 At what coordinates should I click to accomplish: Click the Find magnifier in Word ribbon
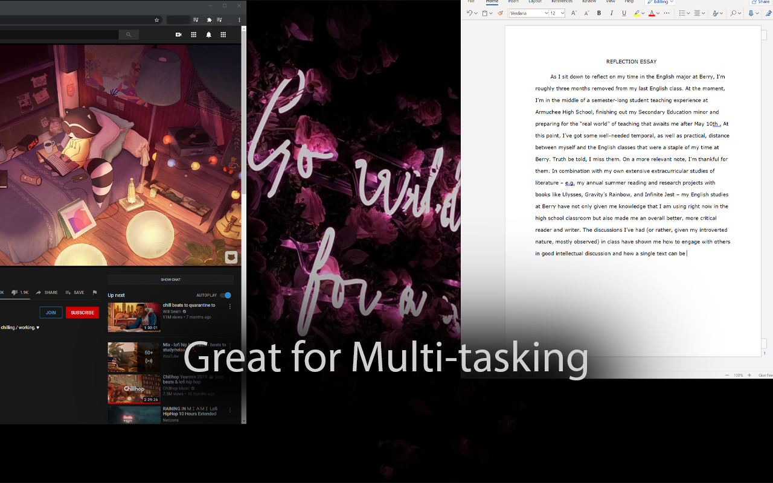pyautogui.click(x=733, y=13)
